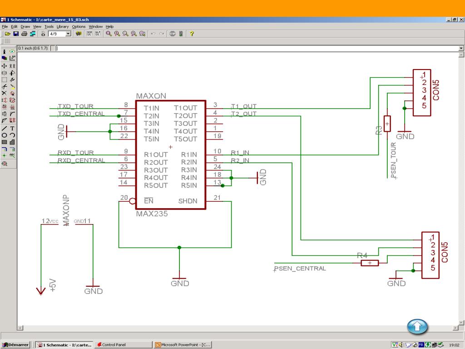Select the Pinswap tool
The width and height of the screenshot is (465, 349).
click(4, 100)
